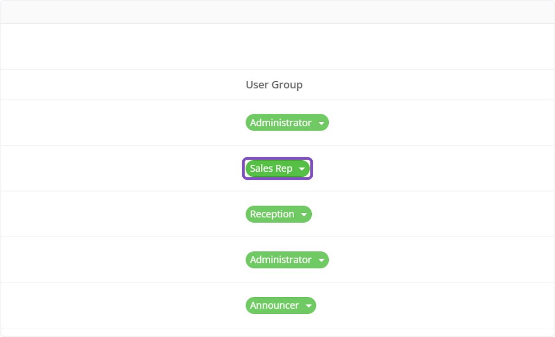555x337 pixels.
Task: Click the row holding the Announcer badge
Action: 139,306
